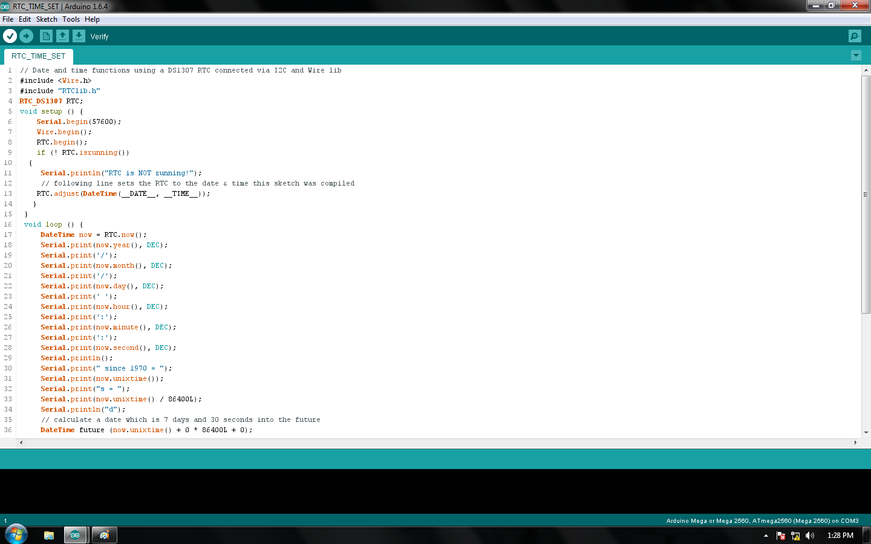Select the RTC_TIME_SET tab
This screenshot has height=544, width=871.
38,56
